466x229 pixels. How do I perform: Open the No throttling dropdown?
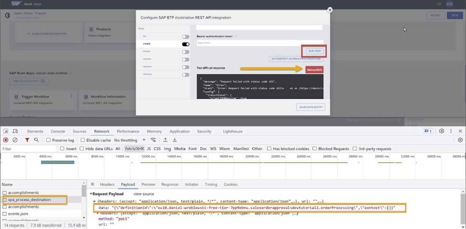tap(130, 140)
